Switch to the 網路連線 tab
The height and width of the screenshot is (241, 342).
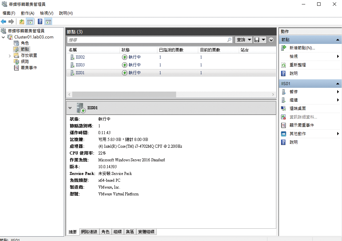click(x=89, y=231)
